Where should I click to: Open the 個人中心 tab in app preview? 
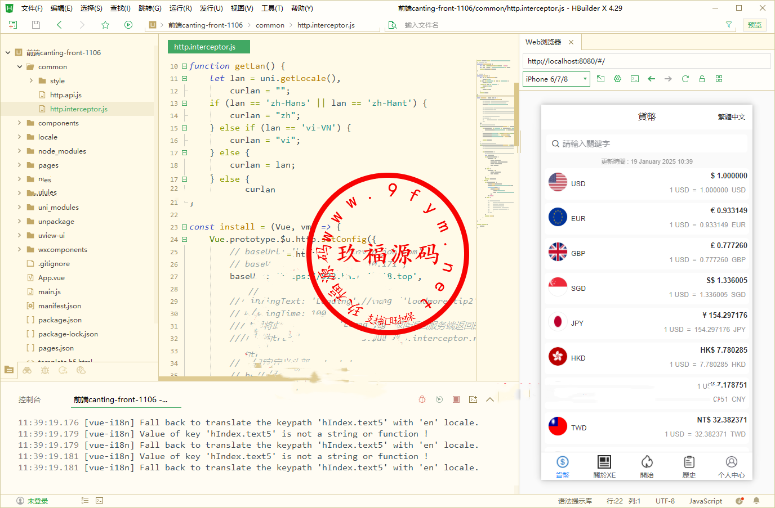(731, 467)
